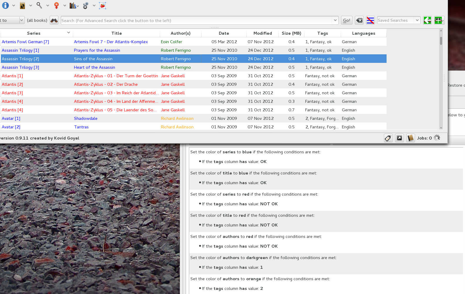Click the 'Jobs: 0' status indicator
465x294 pixels.
coord(424,138)
